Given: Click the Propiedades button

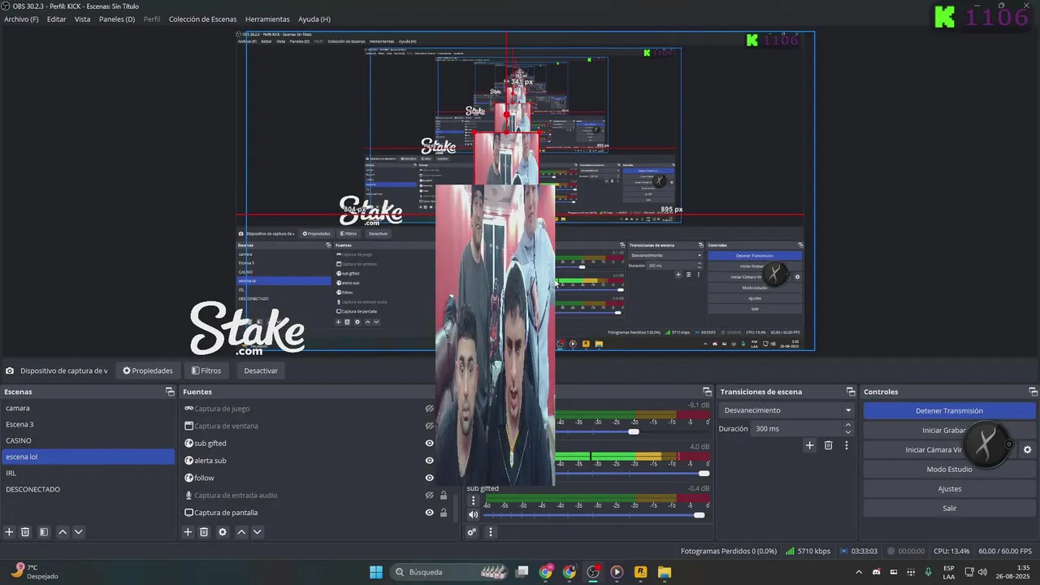Looking at the screenshot, I should click(x=148, y=370).
